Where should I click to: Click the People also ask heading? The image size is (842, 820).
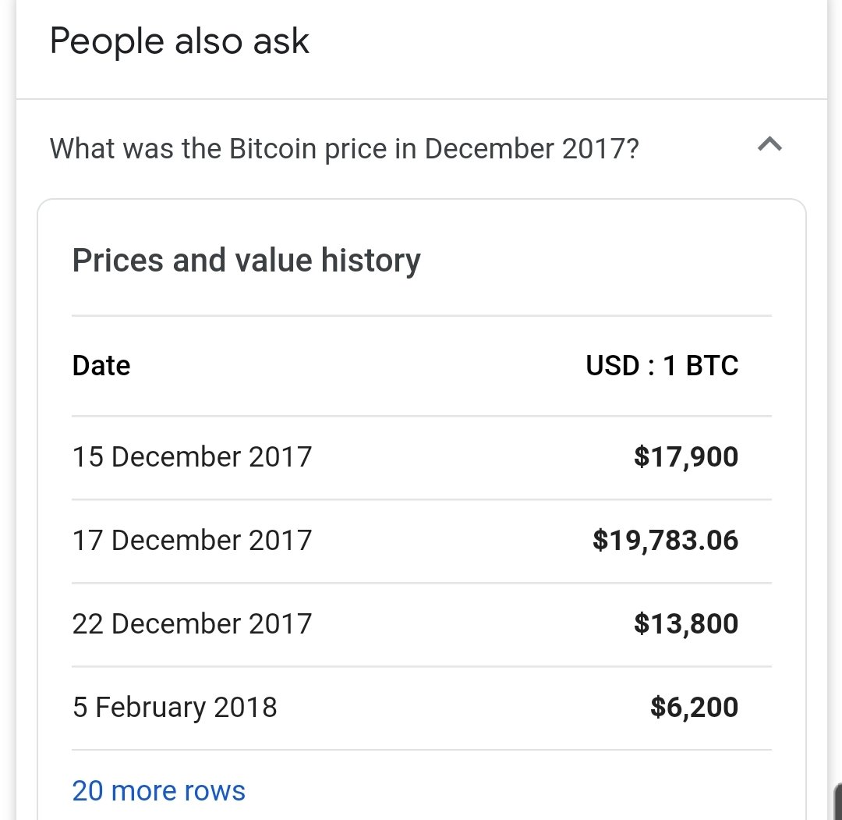coord(179,41)
